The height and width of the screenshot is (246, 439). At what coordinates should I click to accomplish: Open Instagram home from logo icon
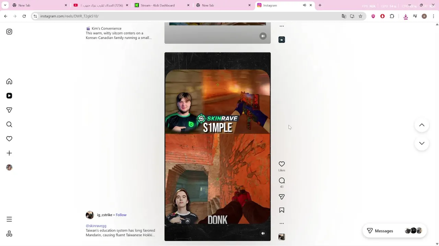click(x=9, y=32)
